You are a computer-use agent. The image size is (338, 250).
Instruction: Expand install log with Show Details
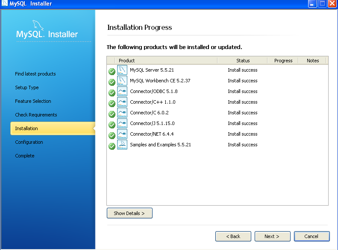coord(129,213)
